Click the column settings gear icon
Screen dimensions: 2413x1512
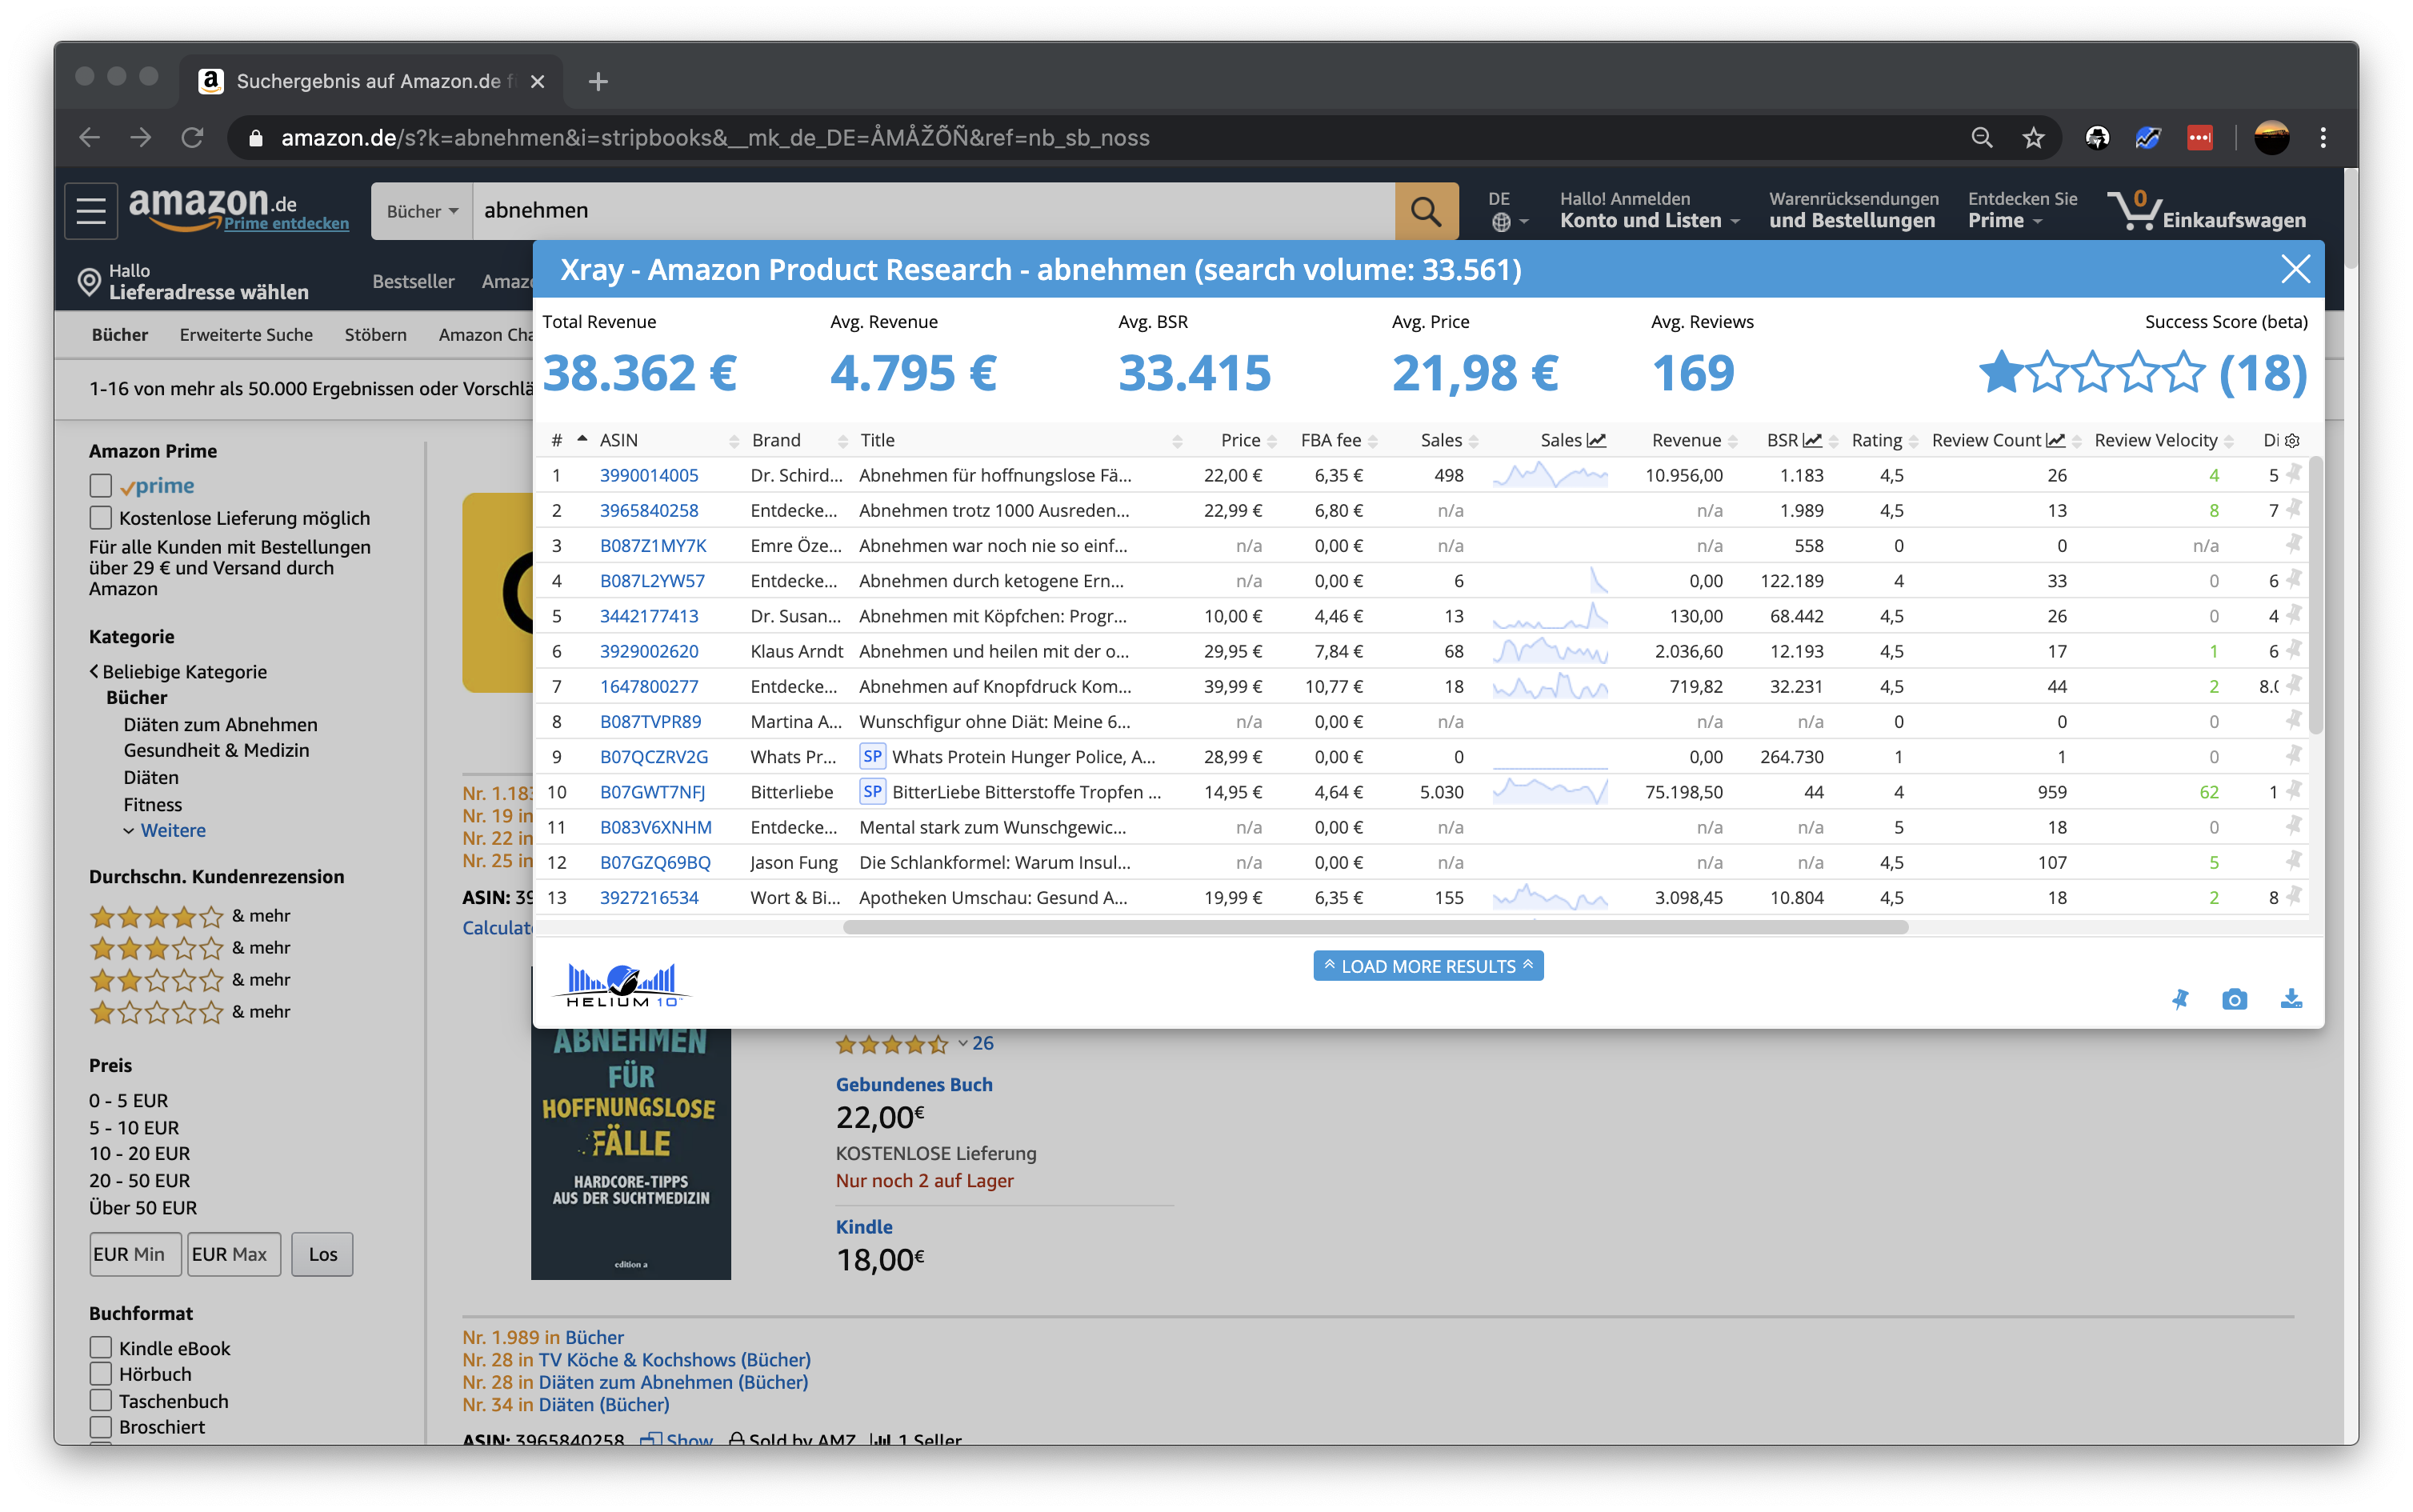2293,441
